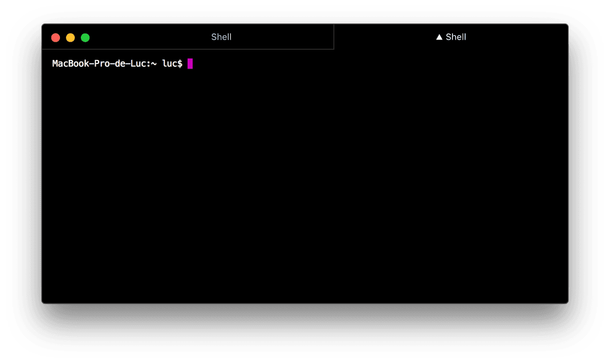The image size is (610, 363).
Task: Click the Shell label next to the triangle
Action: [455, 37]
